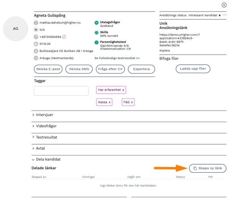
Task: Remove the F&G tag
Action: coord(132,102)
